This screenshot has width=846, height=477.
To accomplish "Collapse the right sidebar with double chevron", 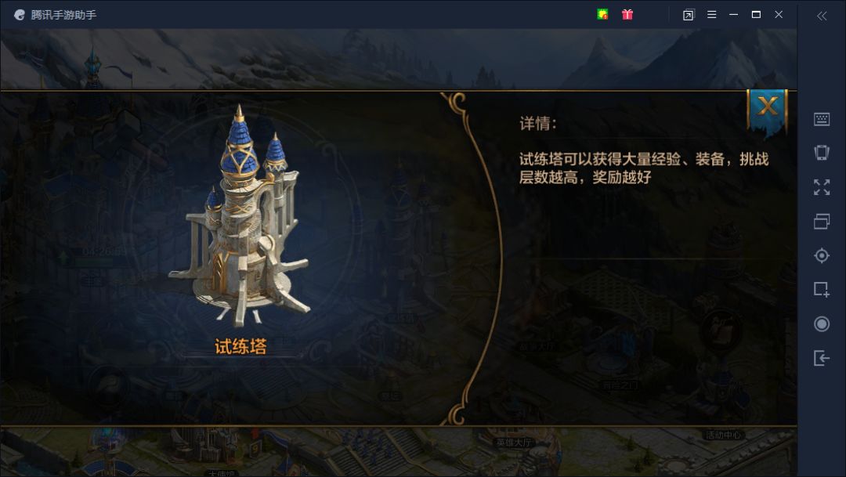I will [821, 16].
